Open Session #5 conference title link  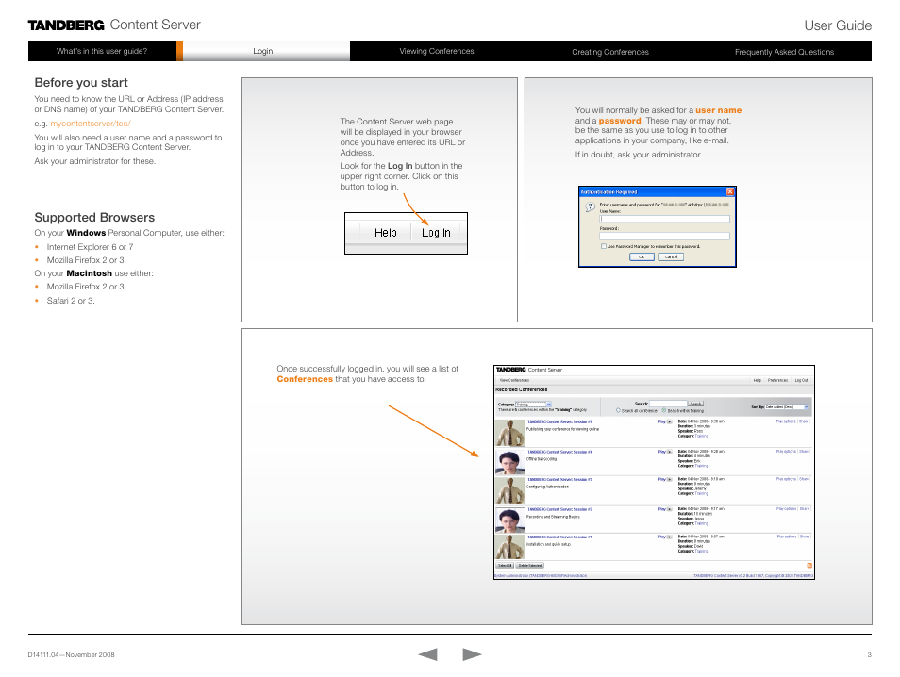(559, 421)
